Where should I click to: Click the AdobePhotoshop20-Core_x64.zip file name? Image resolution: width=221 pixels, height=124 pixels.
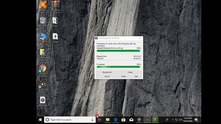[x=110, y=48]
